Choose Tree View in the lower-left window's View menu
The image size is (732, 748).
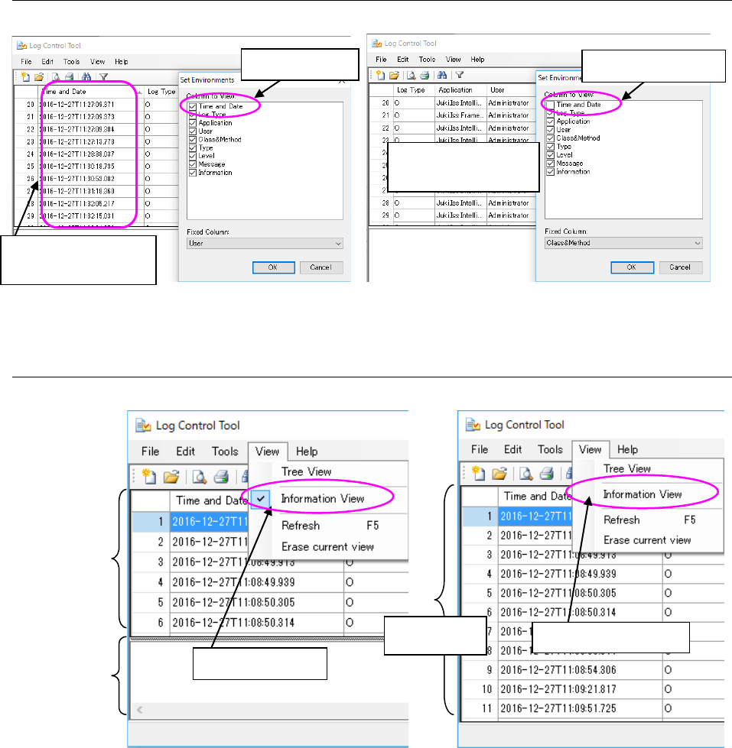coord(307,471)
